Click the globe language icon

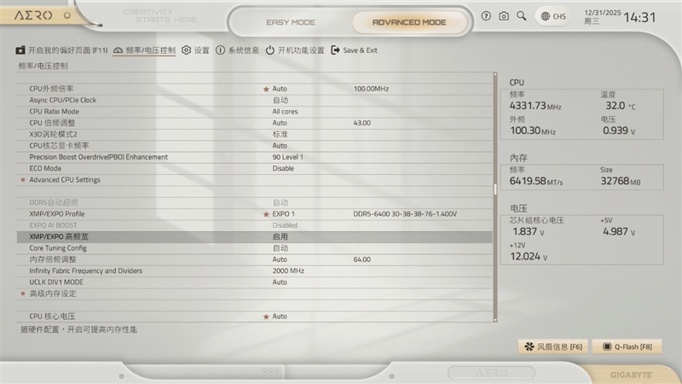point(545,16)
